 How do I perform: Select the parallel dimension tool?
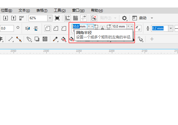[11, 39]
